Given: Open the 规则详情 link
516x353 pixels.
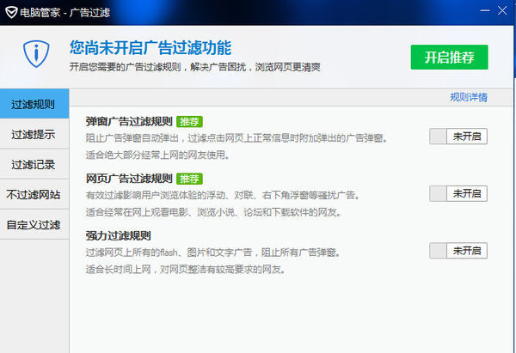Looking at the screenshot, I should [x=469, y=97].
